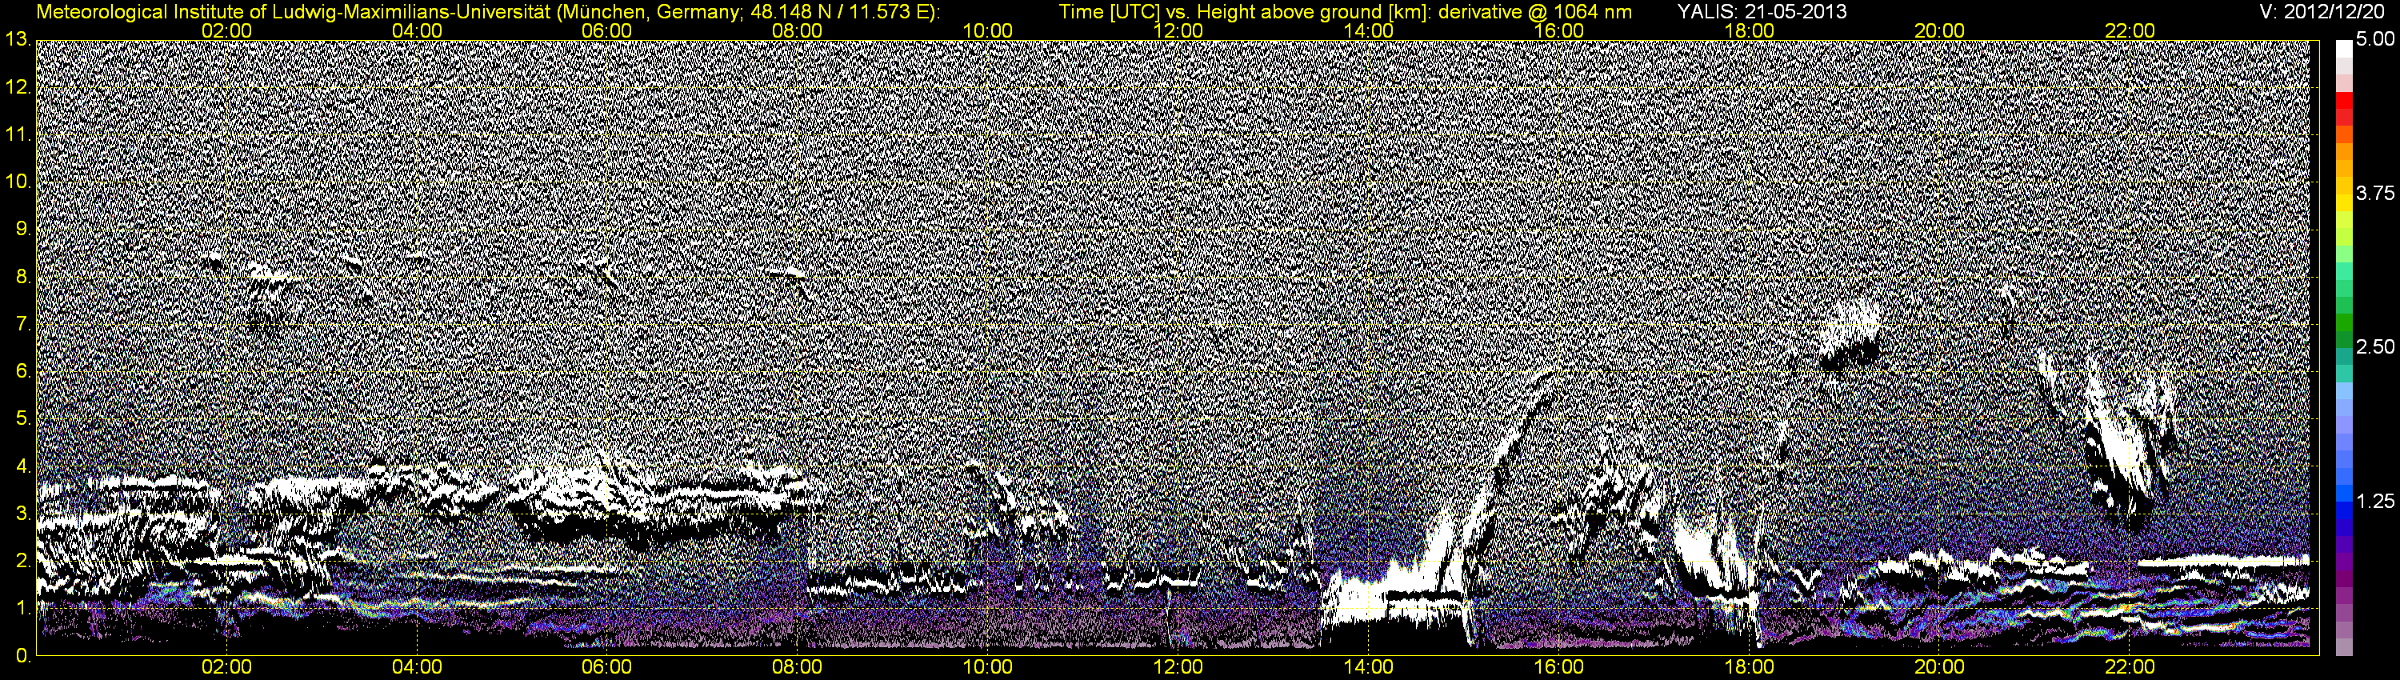Click the 3. height axis label
The height and width of the screenshot is (680, 2400).
tap(23, 514)
